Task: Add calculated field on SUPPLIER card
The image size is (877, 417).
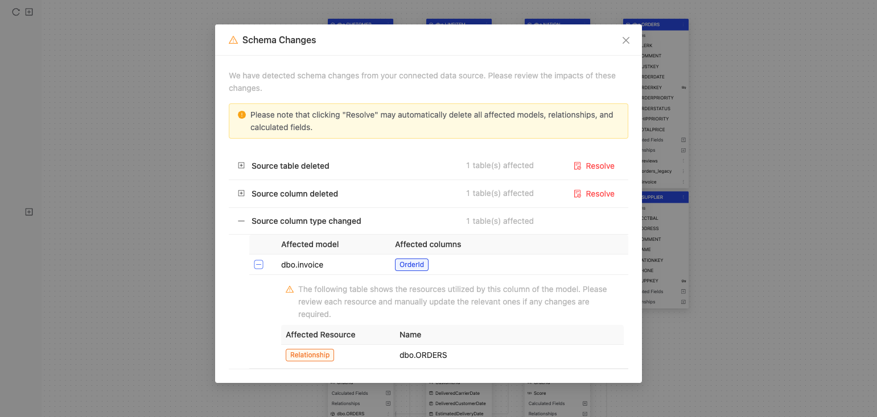Action: click(684, 291)
